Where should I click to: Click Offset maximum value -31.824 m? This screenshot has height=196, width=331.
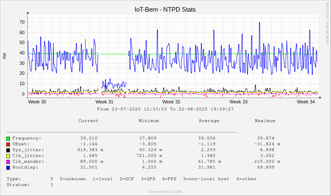tap(267, 144)
